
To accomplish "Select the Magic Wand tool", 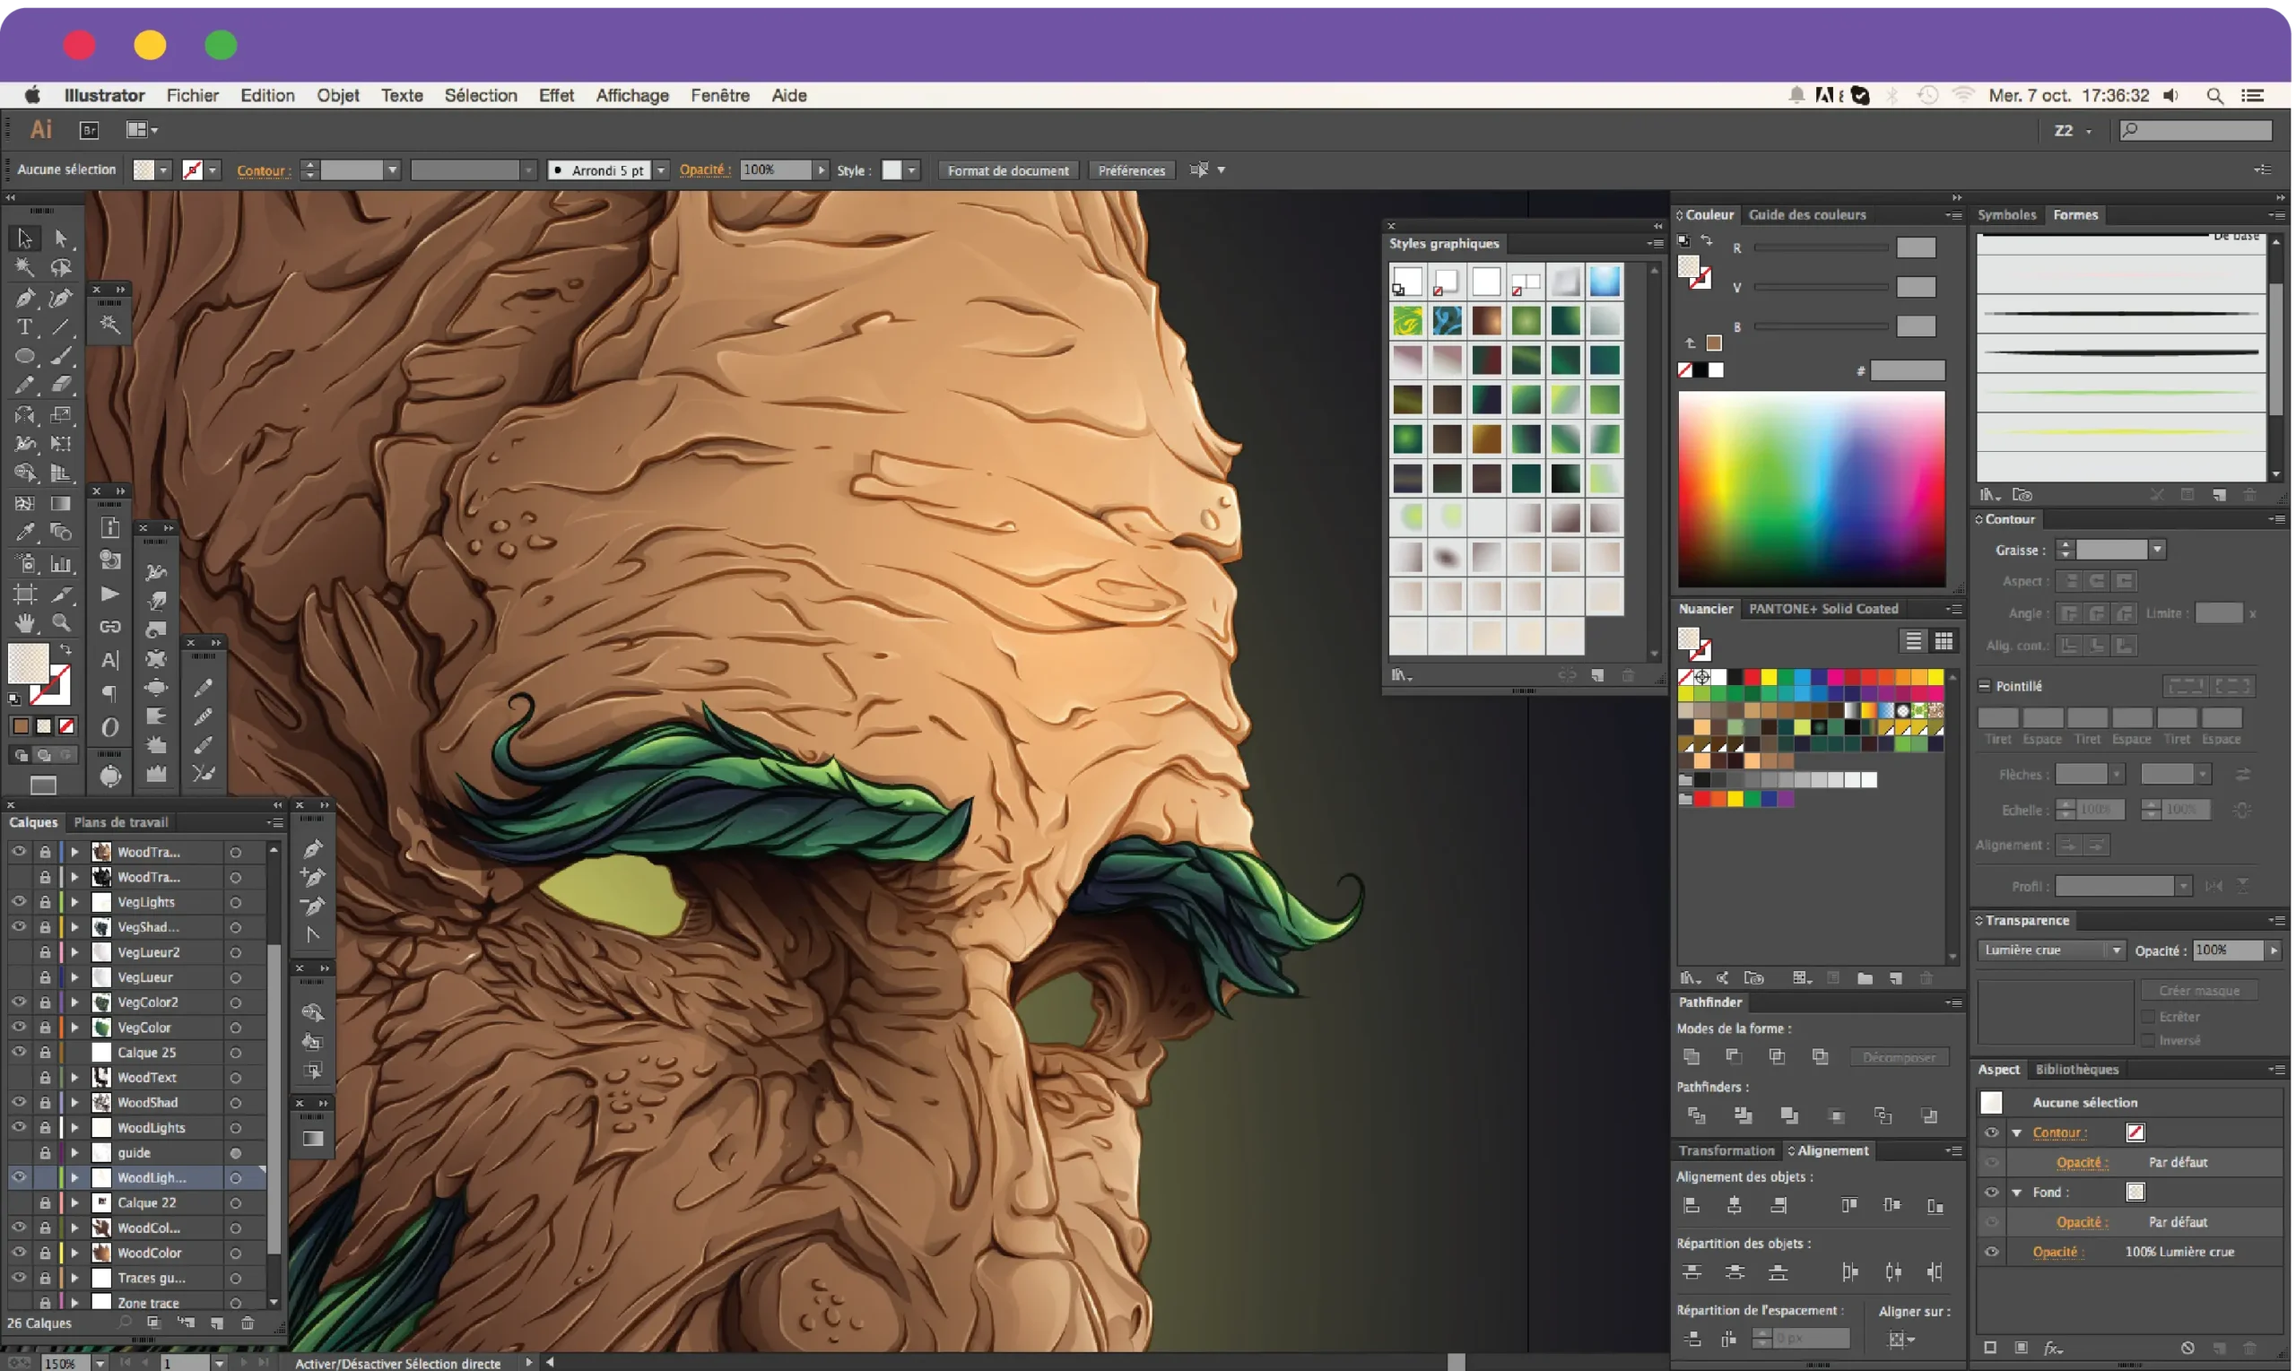I will point(24,268).
